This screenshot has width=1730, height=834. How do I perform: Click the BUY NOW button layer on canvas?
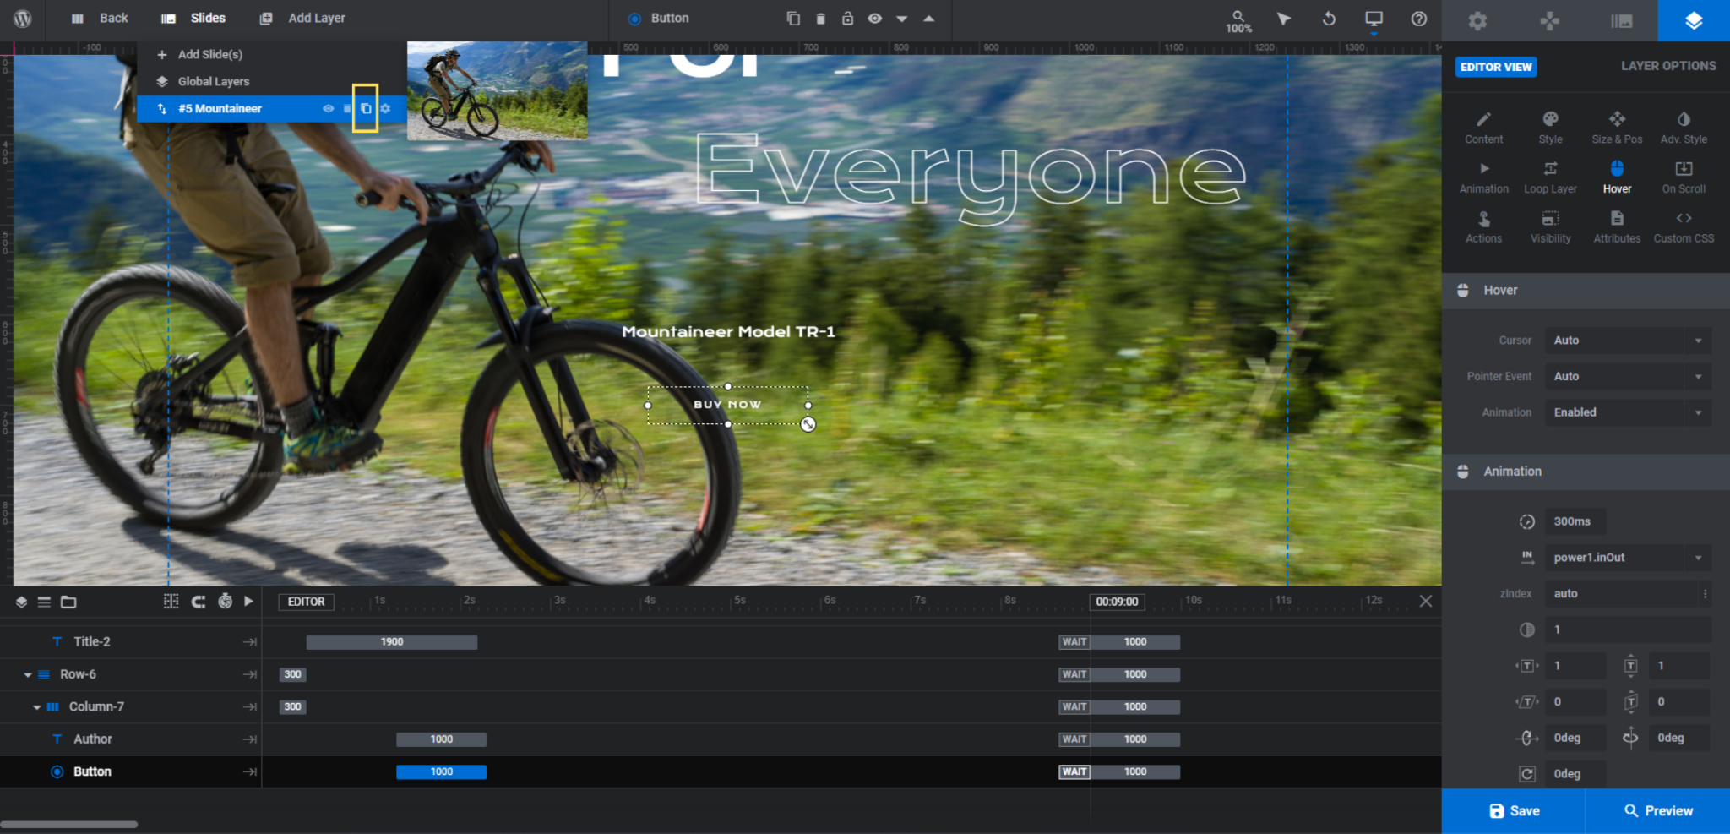[x=727, y=405]
